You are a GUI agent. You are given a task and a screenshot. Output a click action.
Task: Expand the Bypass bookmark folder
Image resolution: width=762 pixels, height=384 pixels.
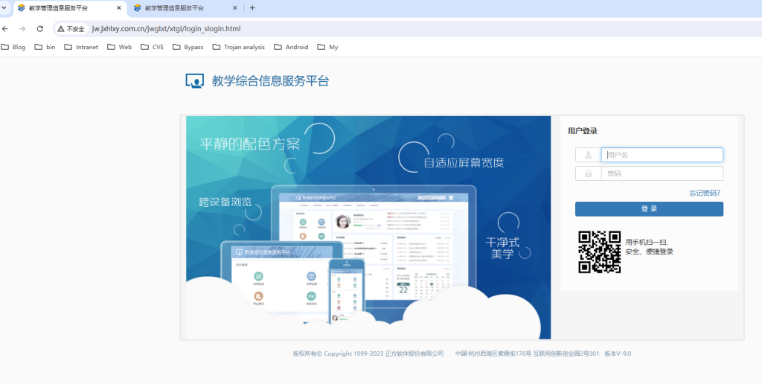coord(188,47)
